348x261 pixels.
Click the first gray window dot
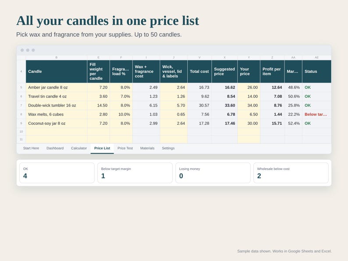[x=22, y=50]
